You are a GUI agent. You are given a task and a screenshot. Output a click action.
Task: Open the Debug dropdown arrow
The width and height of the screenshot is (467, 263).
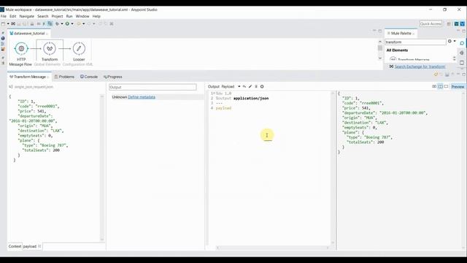(62, 24)
